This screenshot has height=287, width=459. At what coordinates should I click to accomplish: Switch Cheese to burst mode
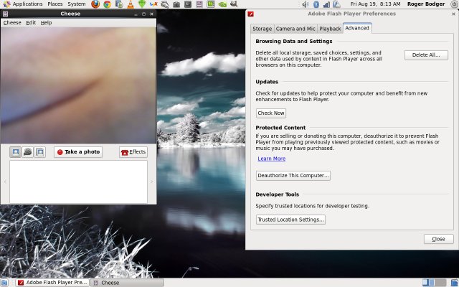click(39, 152)
